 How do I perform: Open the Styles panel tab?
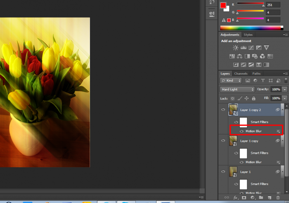(x=248, y=35)
